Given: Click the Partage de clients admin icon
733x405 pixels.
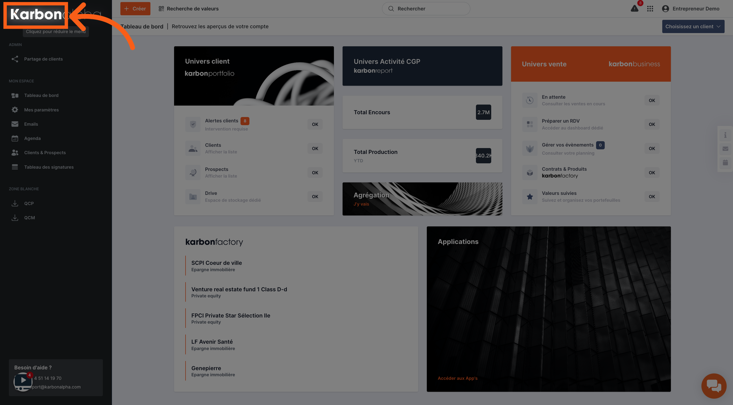Looking at the screenshot, I should point(14,59).
